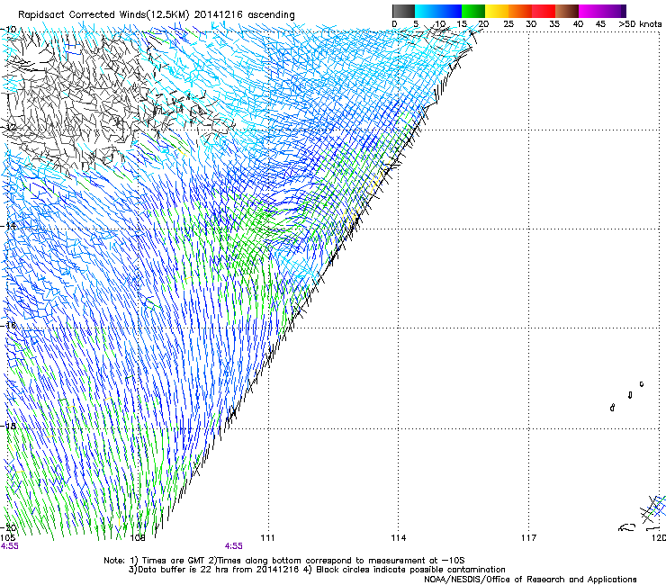The image size is (666, 585).
Task: Select the green 15-20 knots legend segment
Action: coord(473,11)
